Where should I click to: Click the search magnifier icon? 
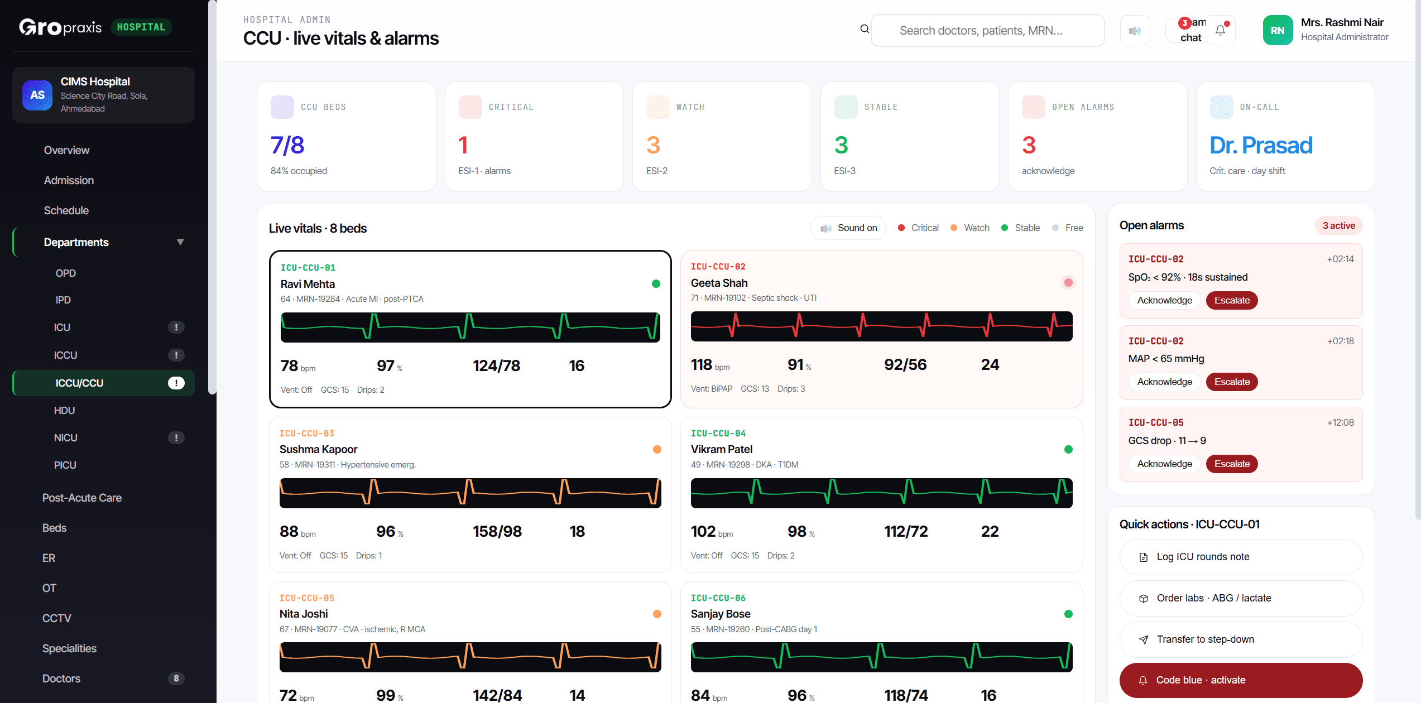[865, 29]
